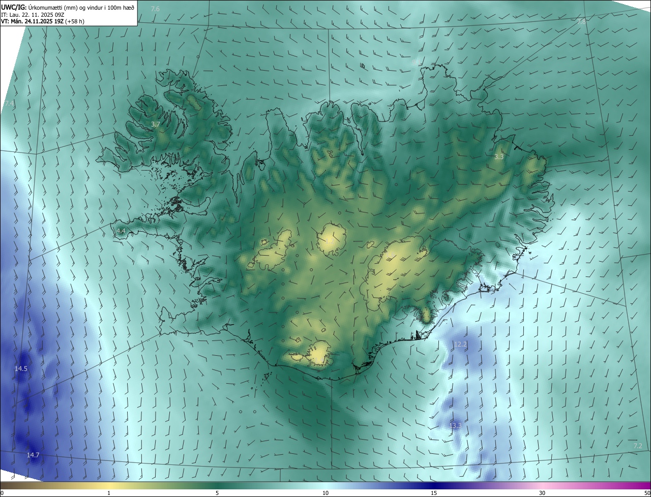Click the 7.6 value label at the map top

pos(155,9)
